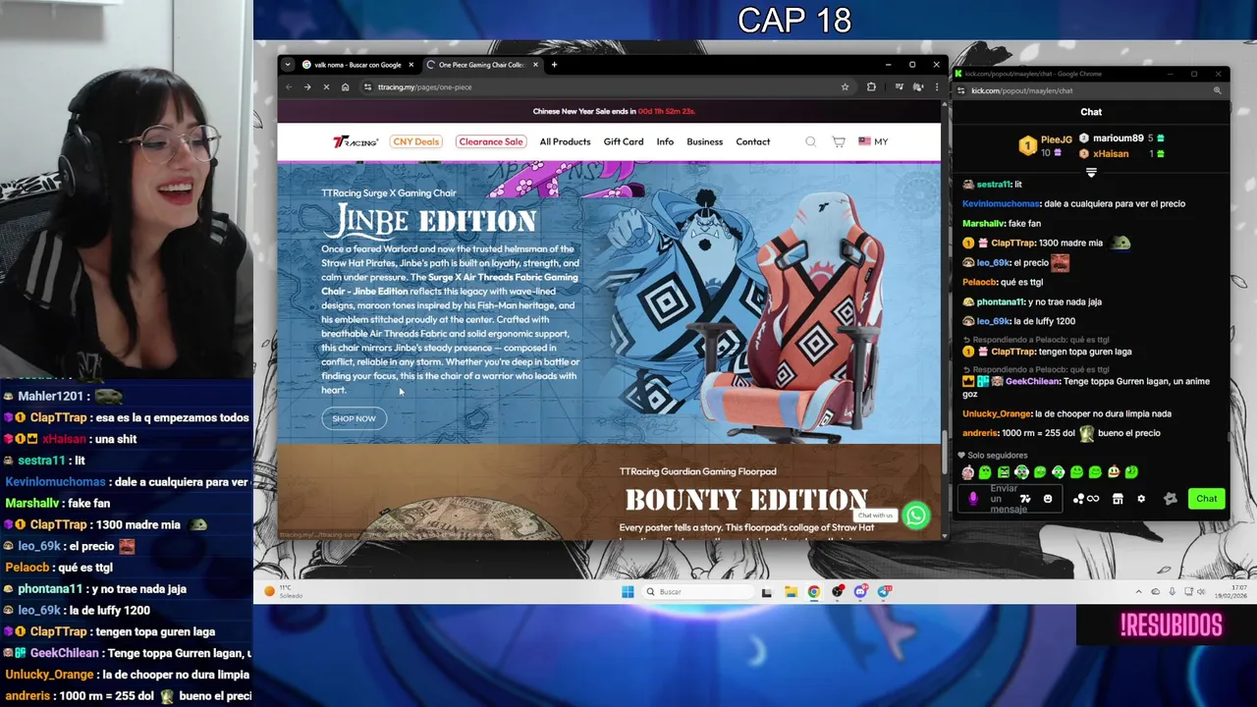Open Discord from the taskbar
Viewport: 1257px width, 707px height.
[x=861, y=591]
